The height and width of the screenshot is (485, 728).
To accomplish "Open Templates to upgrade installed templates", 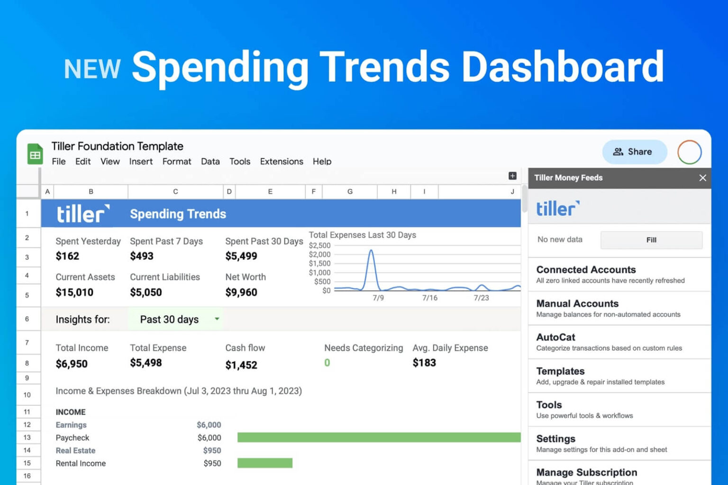I will point(560,371).
